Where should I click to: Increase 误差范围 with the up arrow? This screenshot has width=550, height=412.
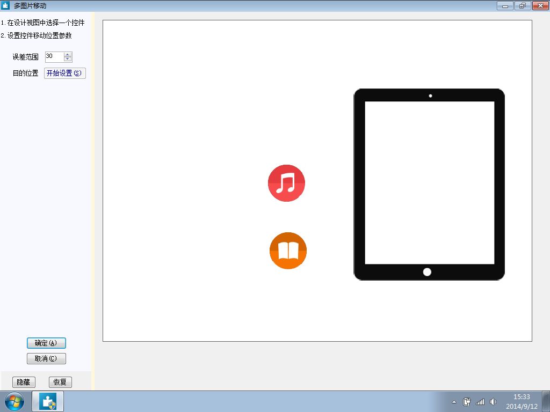(68, 54)
